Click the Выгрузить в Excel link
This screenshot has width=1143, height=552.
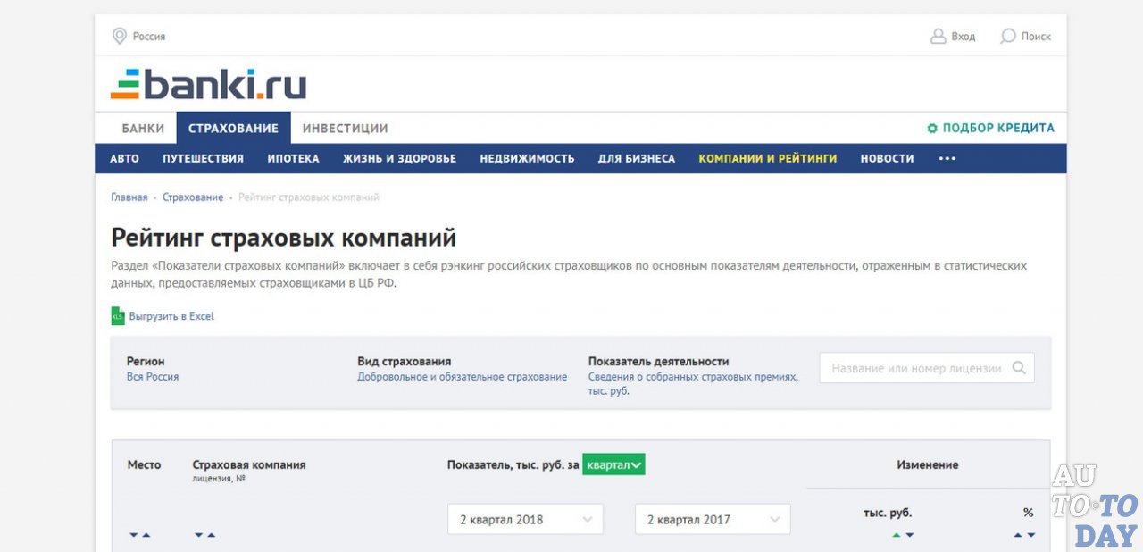point(171,316)
